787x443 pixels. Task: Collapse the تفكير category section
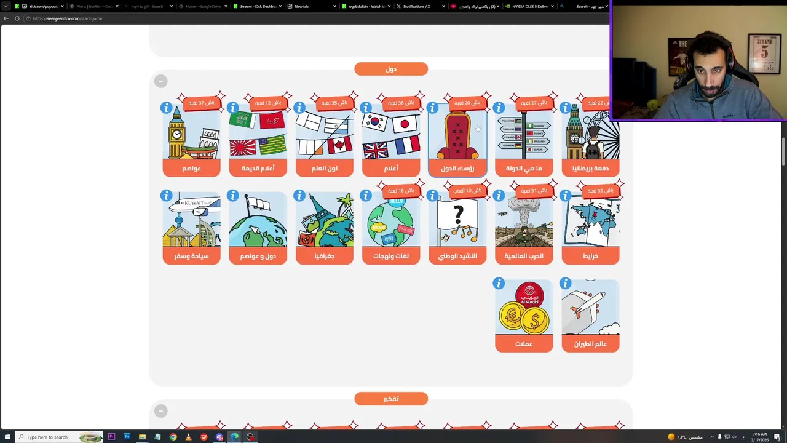coord(160,410)
